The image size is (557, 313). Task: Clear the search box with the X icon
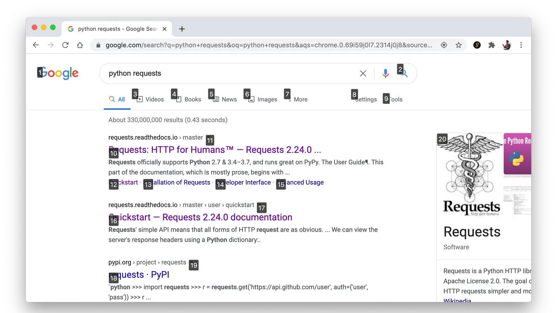pyautogui.click(x=363, y=73)
